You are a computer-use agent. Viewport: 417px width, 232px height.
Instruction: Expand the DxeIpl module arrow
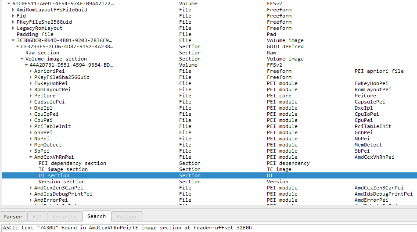pyautogui.click(x=31, y=108)
